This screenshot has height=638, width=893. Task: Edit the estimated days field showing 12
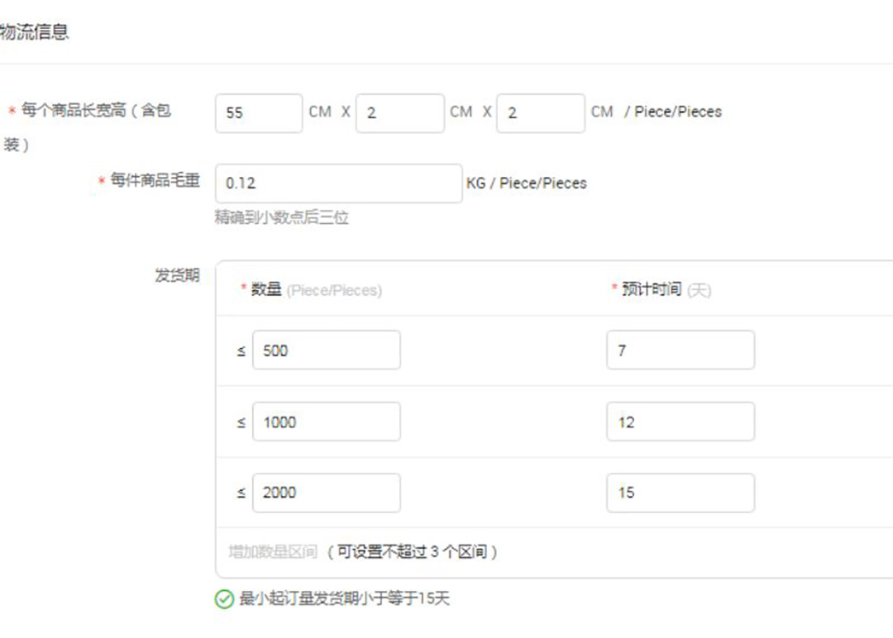(x=680, y=422)
